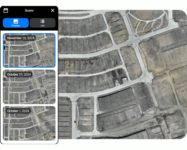The height and width of the screenshot is (150, 187).
Task: Click the bulleted list icon above List
Action: (42, 21)
